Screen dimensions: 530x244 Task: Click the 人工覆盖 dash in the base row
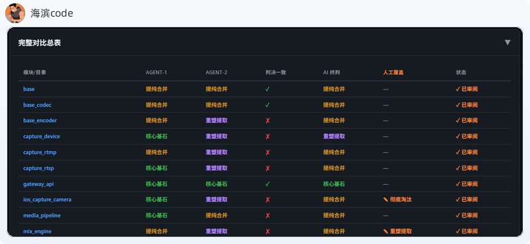(386, 90)
